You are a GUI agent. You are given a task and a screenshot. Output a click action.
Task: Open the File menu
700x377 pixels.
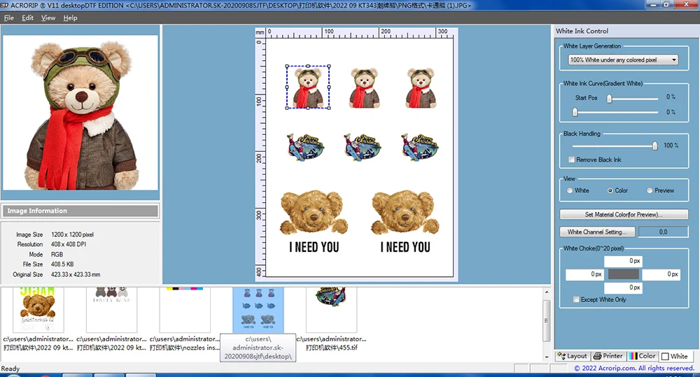pos(9,18)
